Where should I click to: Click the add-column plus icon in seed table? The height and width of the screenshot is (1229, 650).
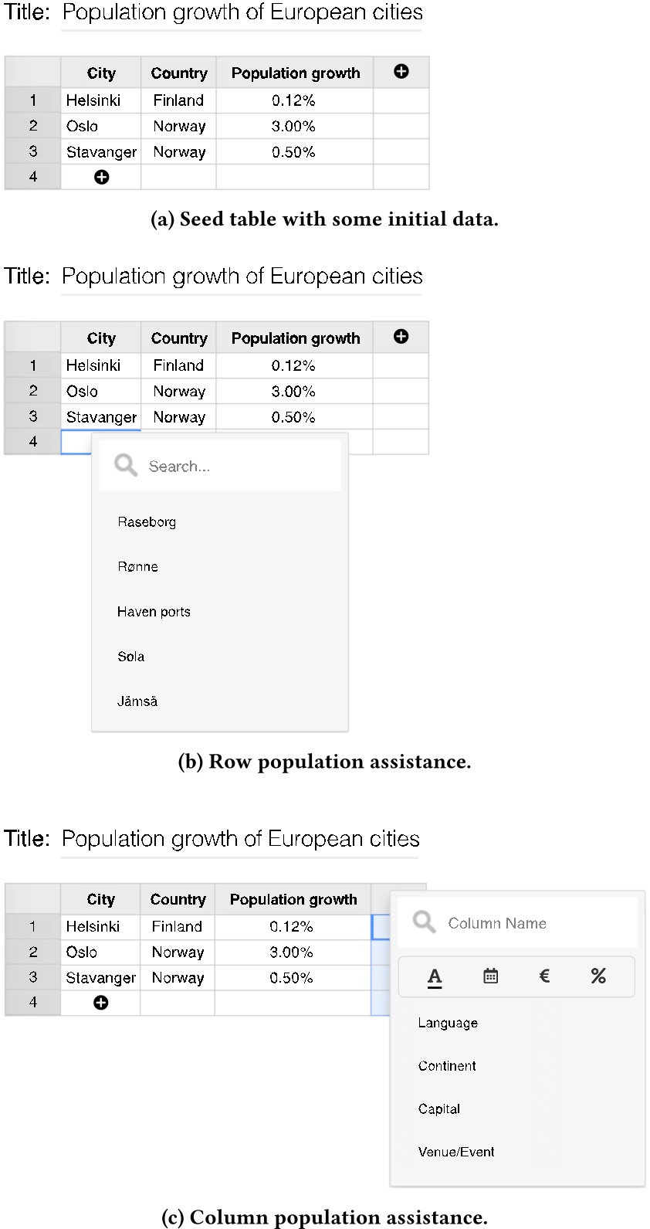pos(401,72)
